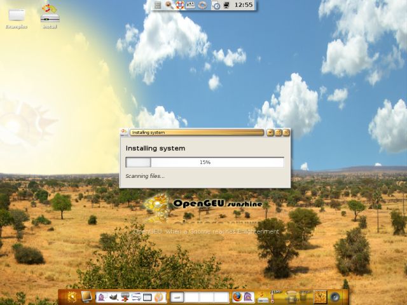This screenshot has width=407, height=305.
Task: Open the sun main menu in dock
Action: [72, 297]
